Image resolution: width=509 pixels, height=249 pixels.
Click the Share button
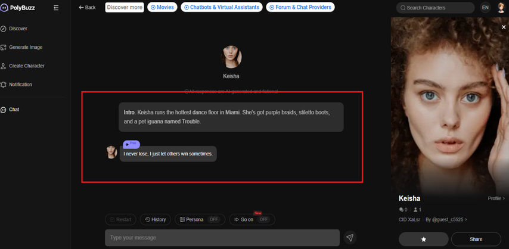[x=476, y=239]
